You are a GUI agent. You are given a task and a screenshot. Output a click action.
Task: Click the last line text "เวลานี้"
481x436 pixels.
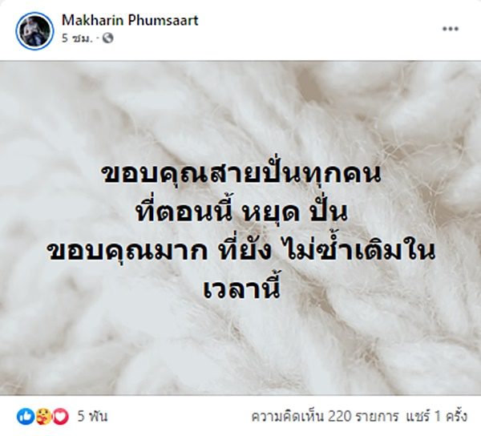242,289
